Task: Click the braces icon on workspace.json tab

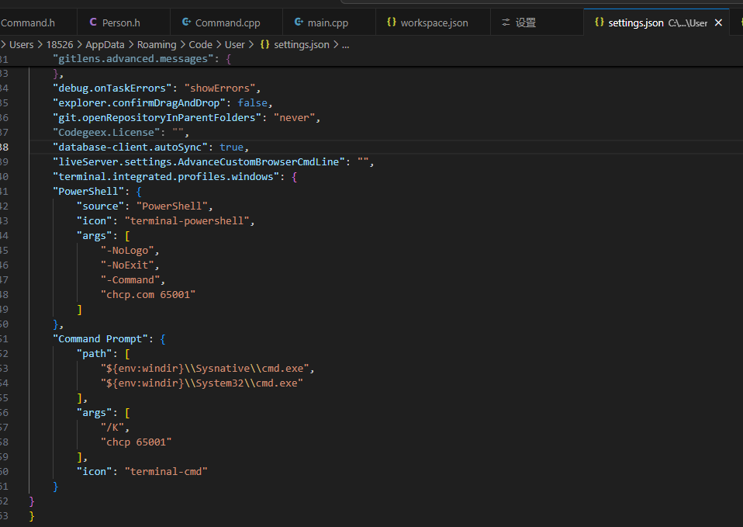Action: 392,23
